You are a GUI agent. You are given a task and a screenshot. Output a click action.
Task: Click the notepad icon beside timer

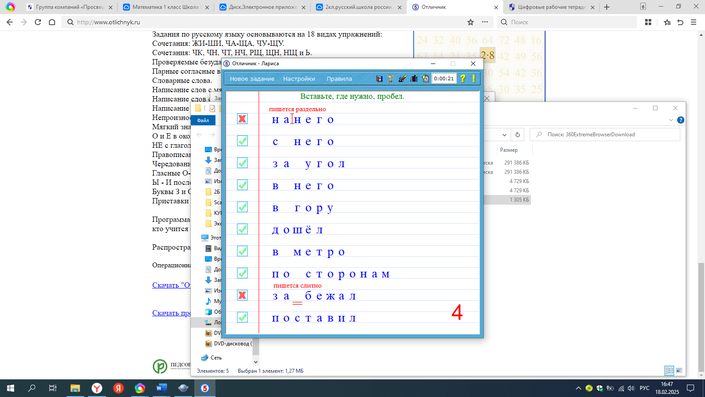click(x=425, y=79)
